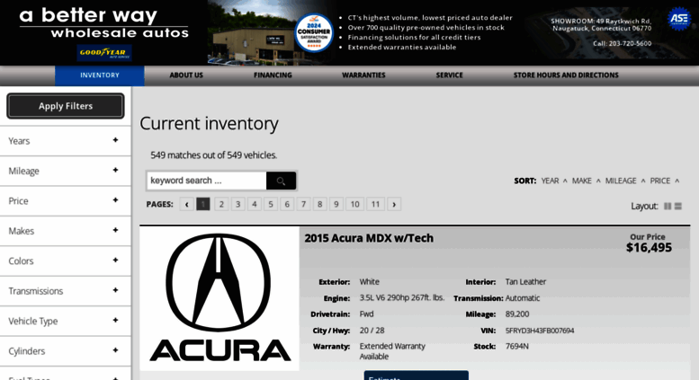Open the About Us menu item
The width and height of the screenshot is (699, 380).
tap(186, 75)
